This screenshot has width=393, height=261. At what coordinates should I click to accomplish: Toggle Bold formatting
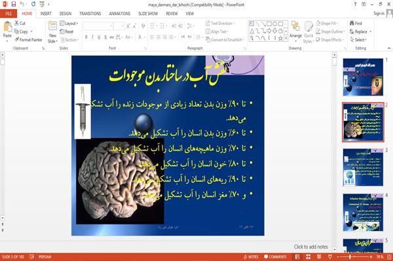pos(86,37)
